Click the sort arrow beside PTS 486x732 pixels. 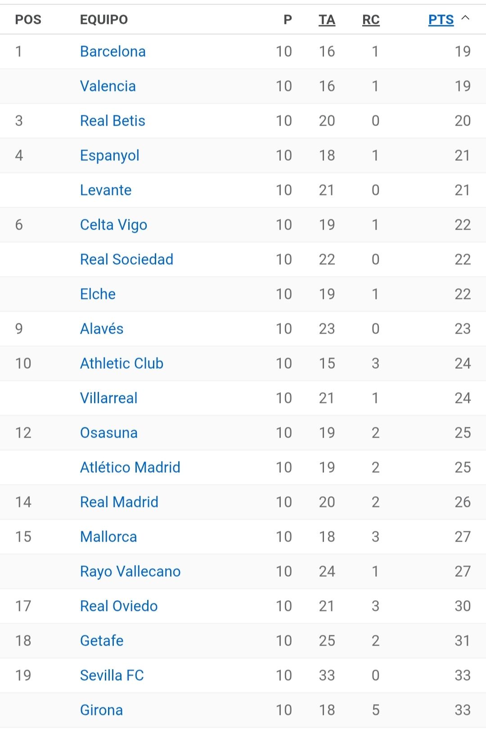466,18
